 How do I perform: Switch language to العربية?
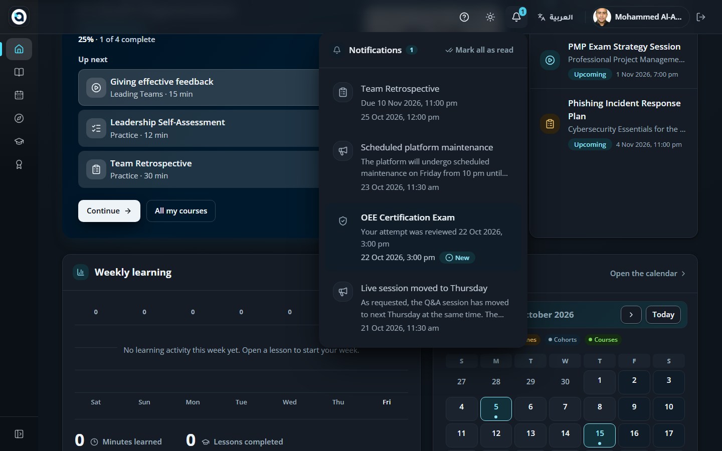555,17
